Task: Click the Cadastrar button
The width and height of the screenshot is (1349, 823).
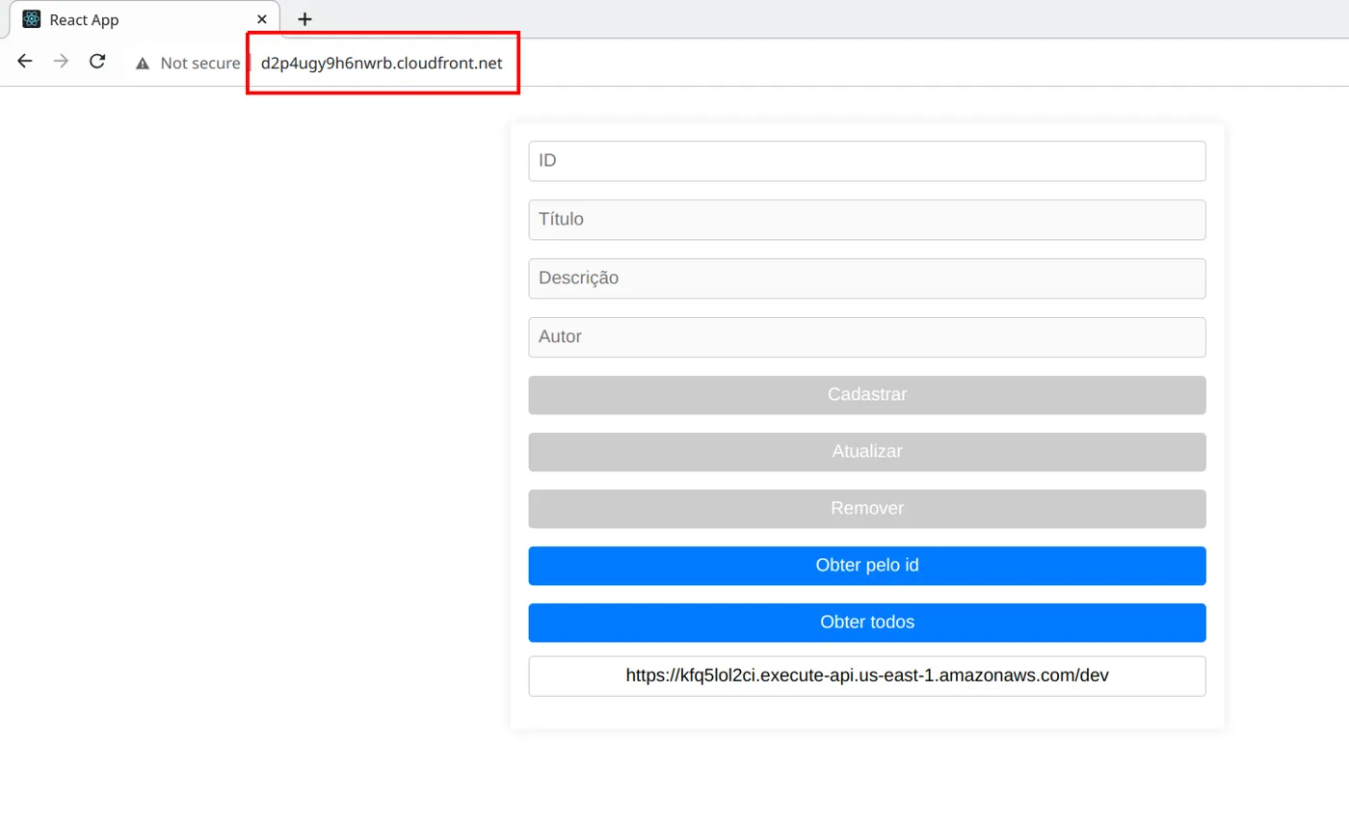Action: (867, 395)
